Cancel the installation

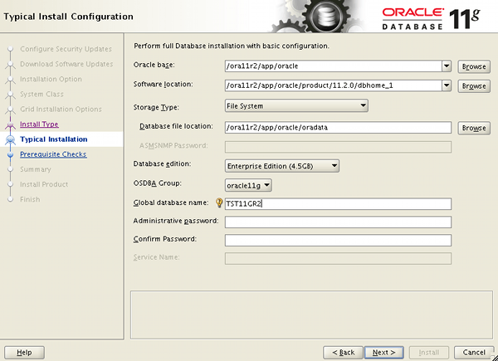coord(474,353)
